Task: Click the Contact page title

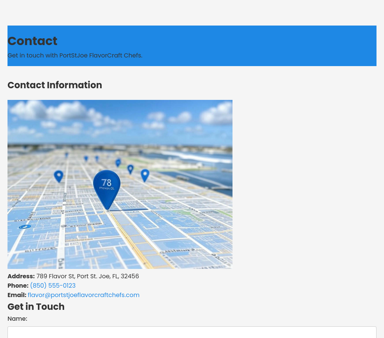Action: click(32, 41)
